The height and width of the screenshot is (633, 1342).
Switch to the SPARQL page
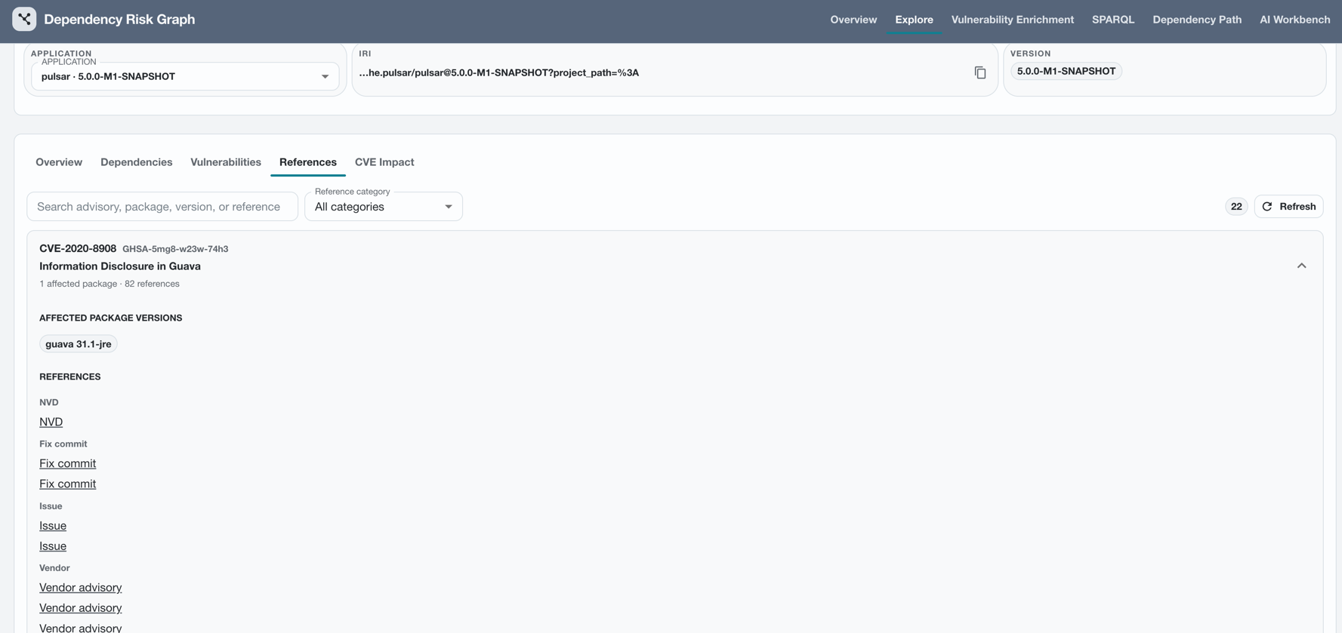pos(1112,20)
